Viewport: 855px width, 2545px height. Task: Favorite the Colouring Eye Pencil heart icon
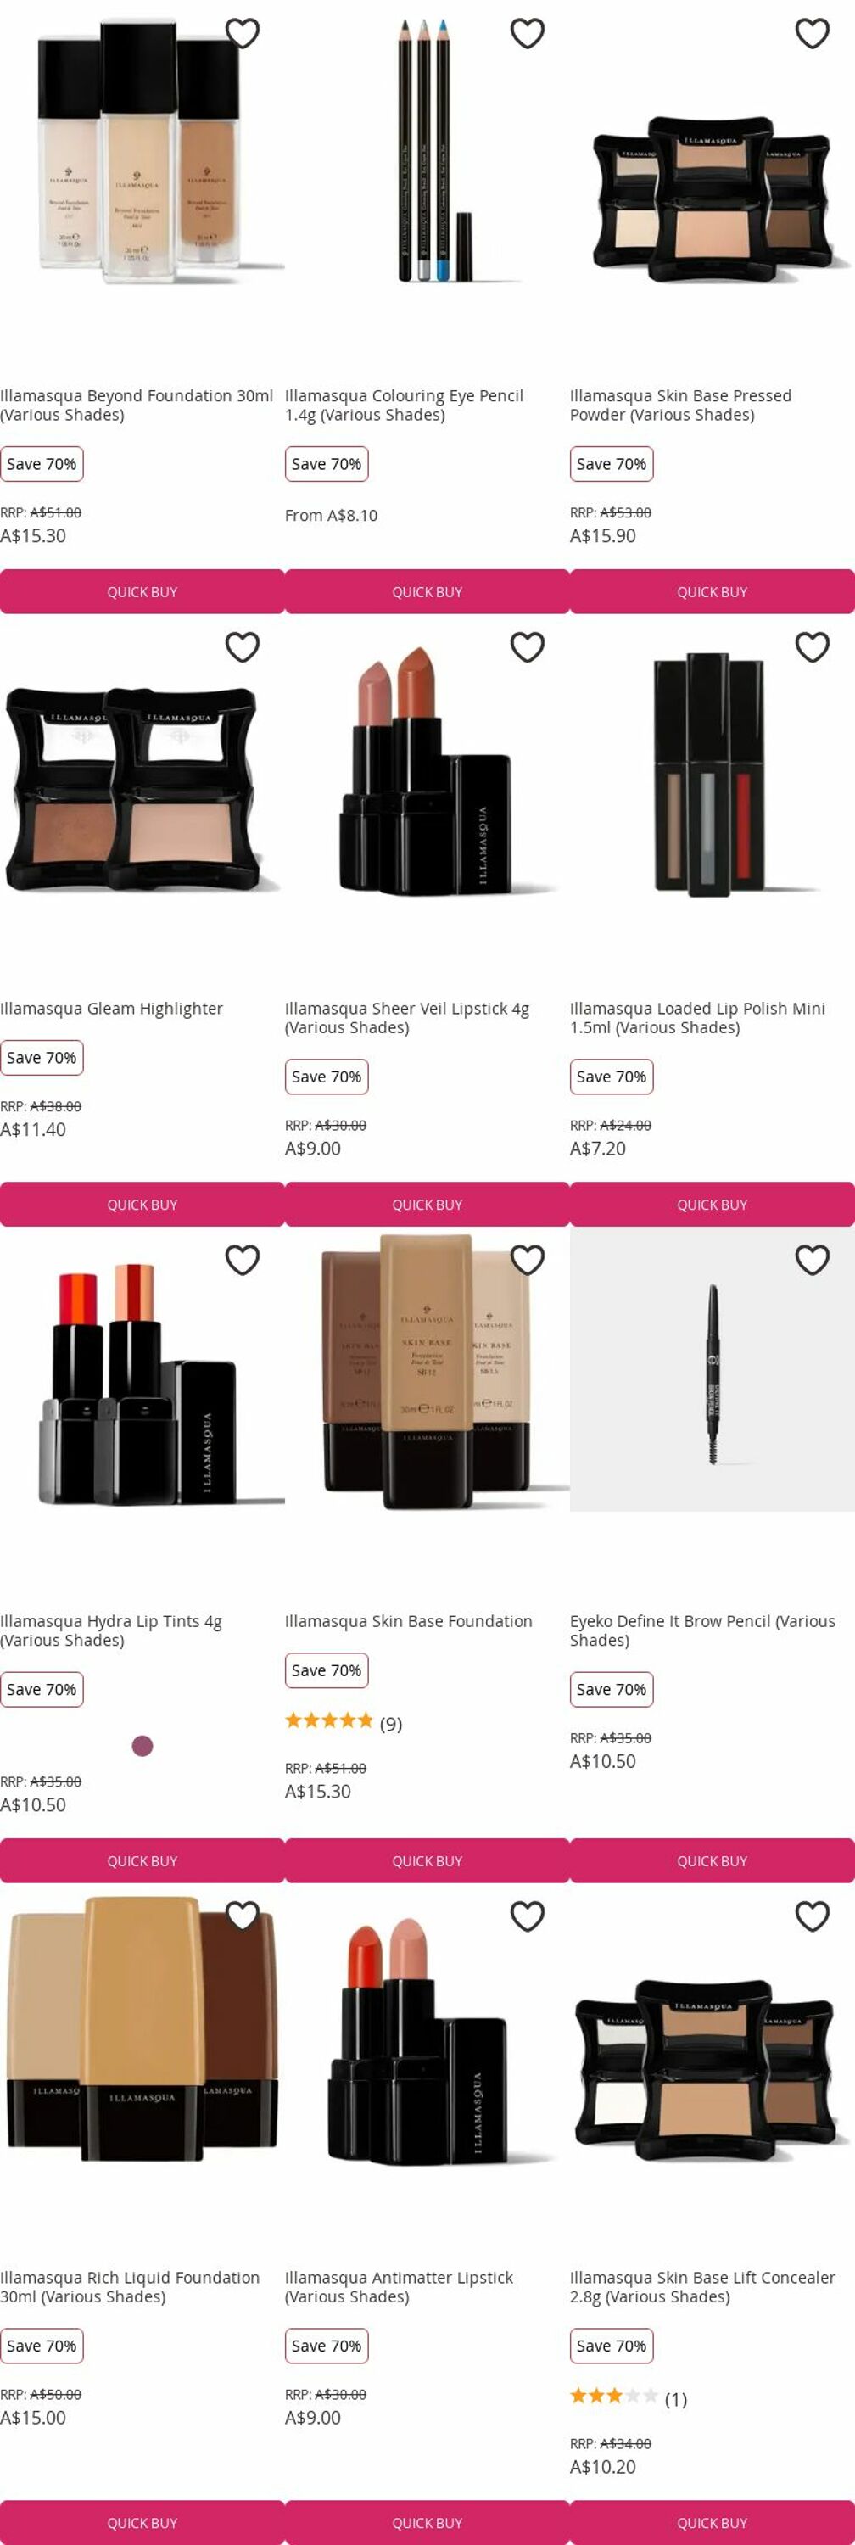pos(528,34)
